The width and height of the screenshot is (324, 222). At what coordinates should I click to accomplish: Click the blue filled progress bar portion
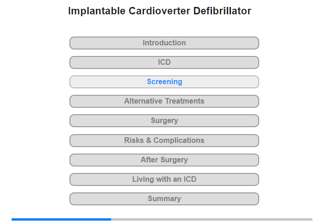61,219
